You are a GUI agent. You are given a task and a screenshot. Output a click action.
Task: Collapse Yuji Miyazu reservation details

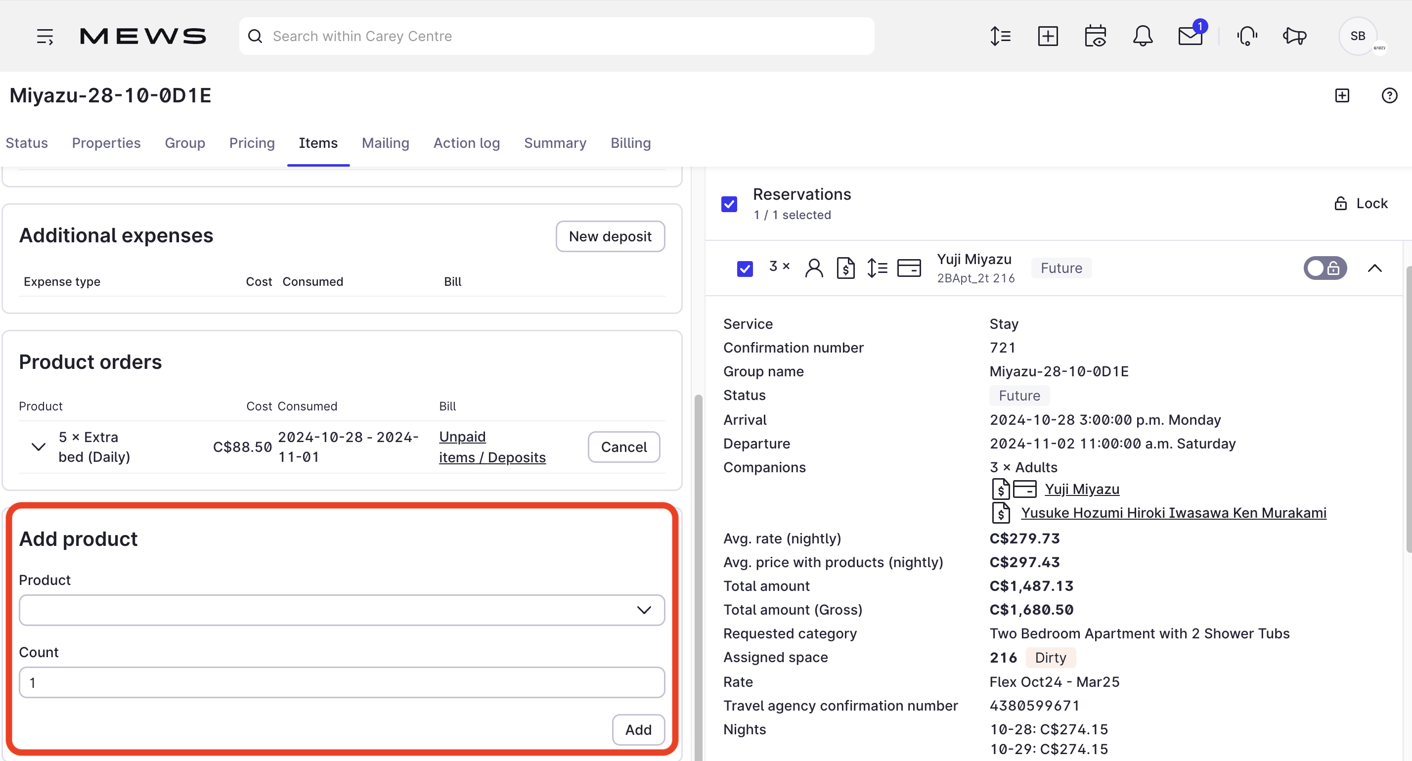(1374, 268)
